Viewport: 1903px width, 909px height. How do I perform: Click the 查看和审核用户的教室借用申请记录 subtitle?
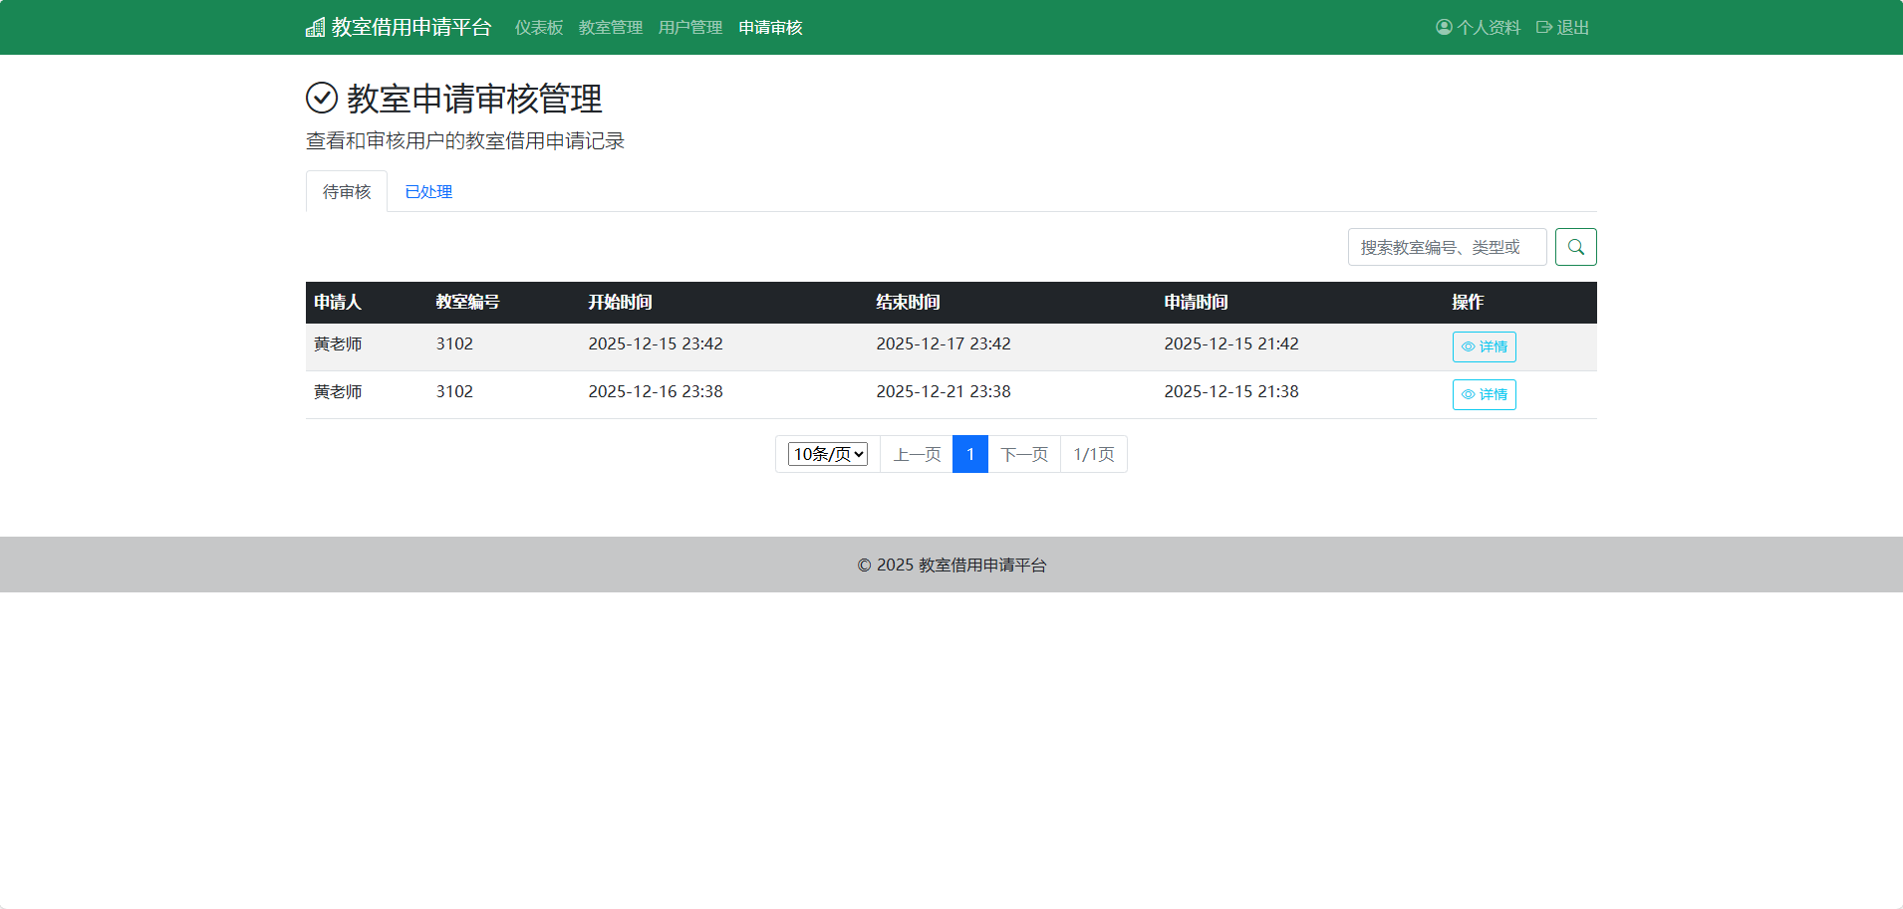point(465,141)
